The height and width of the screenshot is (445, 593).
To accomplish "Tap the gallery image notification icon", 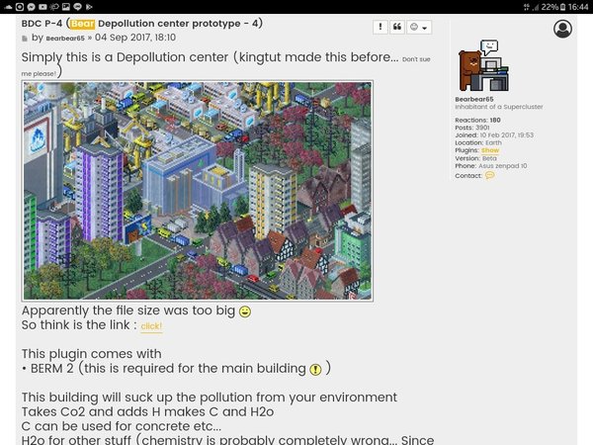I will point(66,7).
